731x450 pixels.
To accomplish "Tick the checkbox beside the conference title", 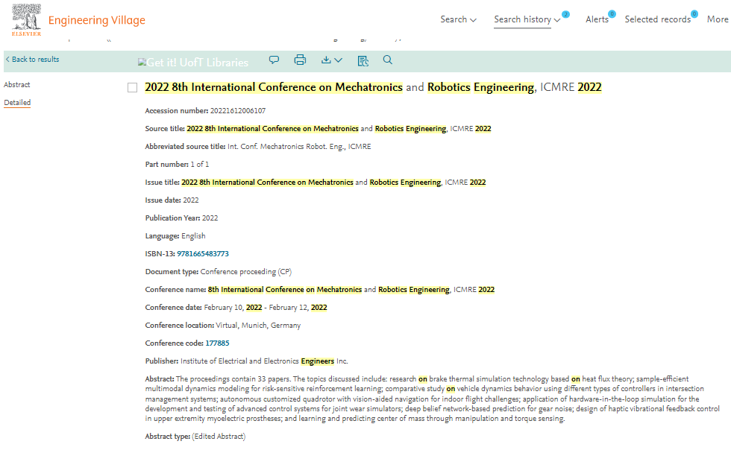I will [x=133, y=88].
